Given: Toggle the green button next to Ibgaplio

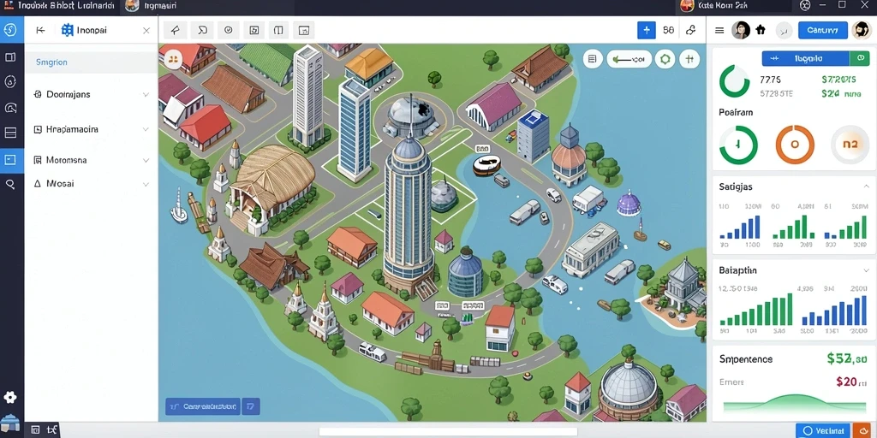Looking at the screenshot, I should [x=860, y=58].
